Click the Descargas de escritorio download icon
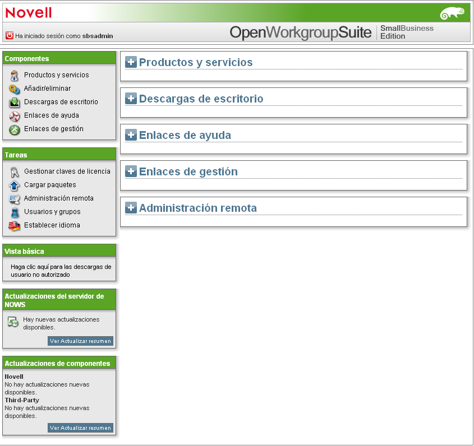Image resolution: width=474 pixels, height=446 pixels. click(14, 103)
